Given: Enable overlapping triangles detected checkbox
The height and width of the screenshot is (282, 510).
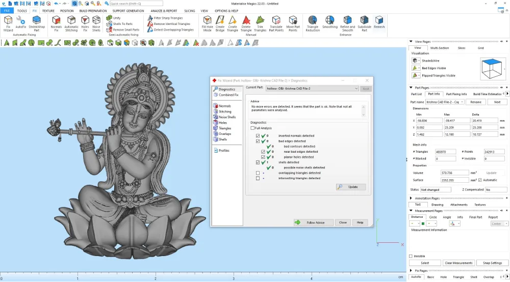Looking at the screenshot, I should point(258,173).
